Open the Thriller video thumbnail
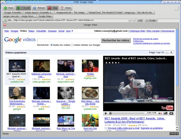The image size is (181, 139). click(90, 66)
